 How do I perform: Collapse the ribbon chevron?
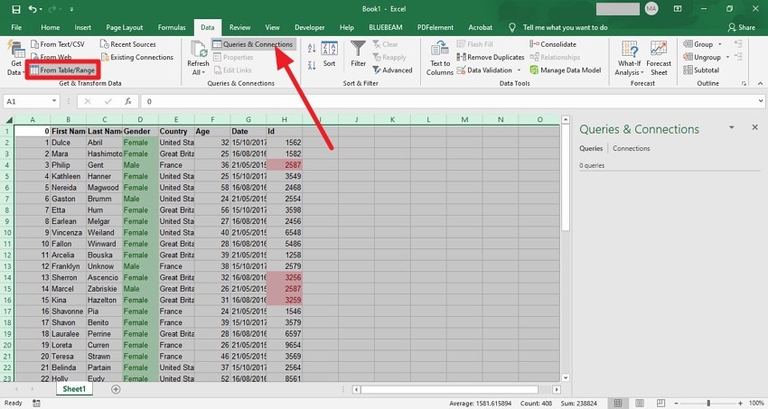coord(760,83)
